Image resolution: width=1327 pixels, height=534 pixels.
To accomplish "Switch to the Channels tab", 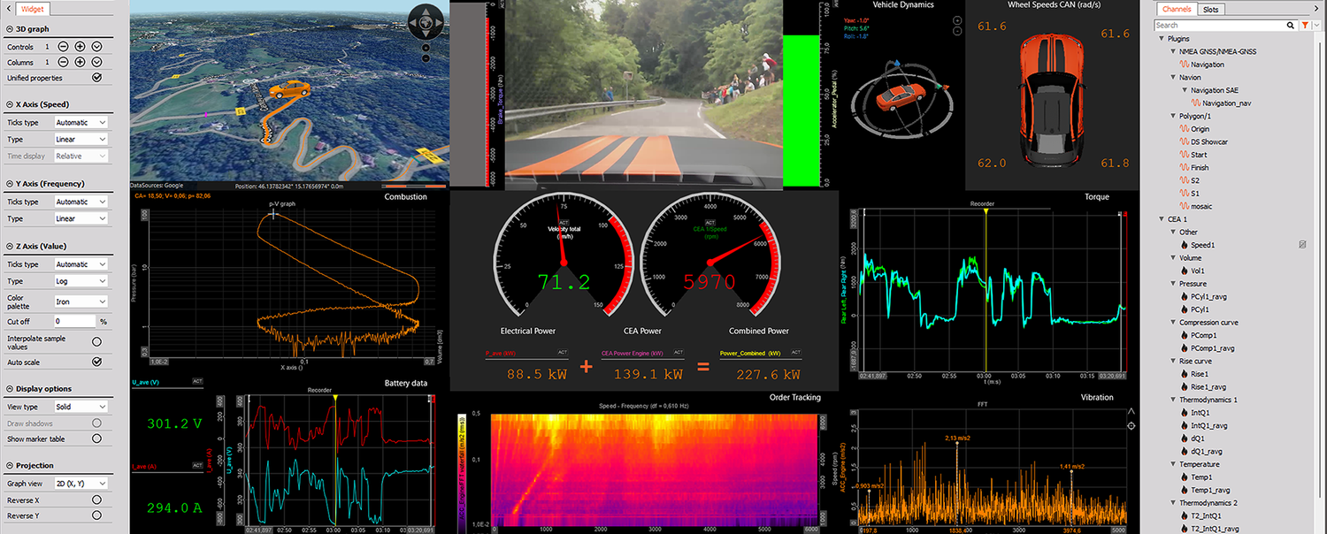I will [x=1177, y=9].
